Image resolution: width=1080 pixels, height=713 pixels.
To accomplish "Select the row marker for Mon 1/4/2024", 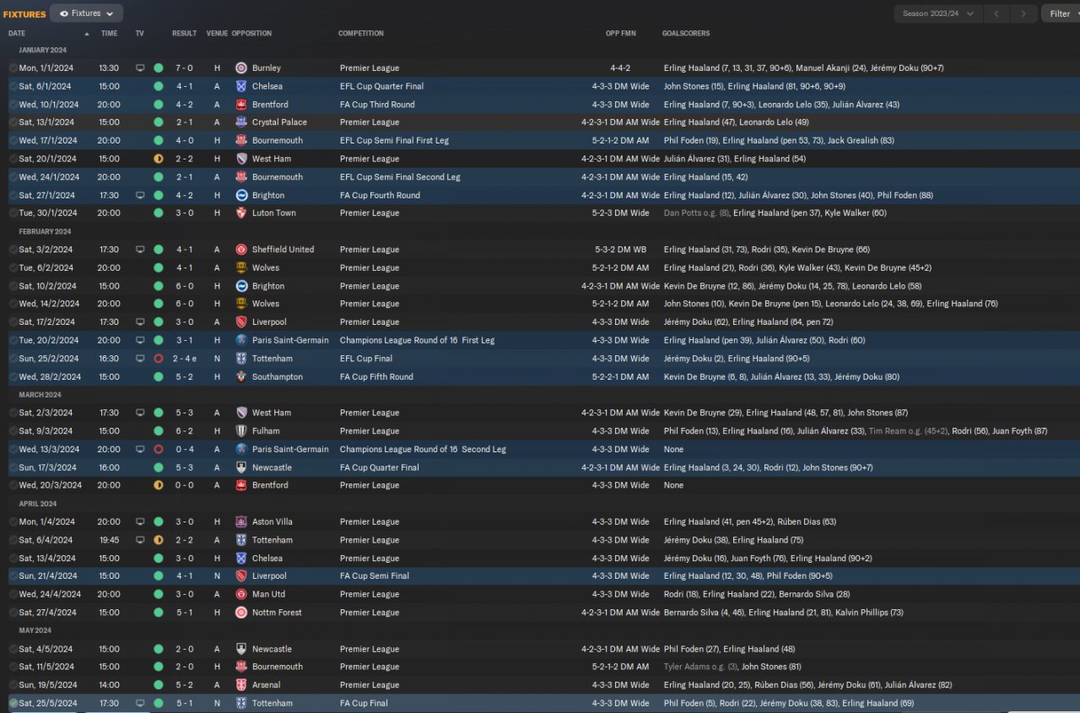I will [x=13, y=522].
